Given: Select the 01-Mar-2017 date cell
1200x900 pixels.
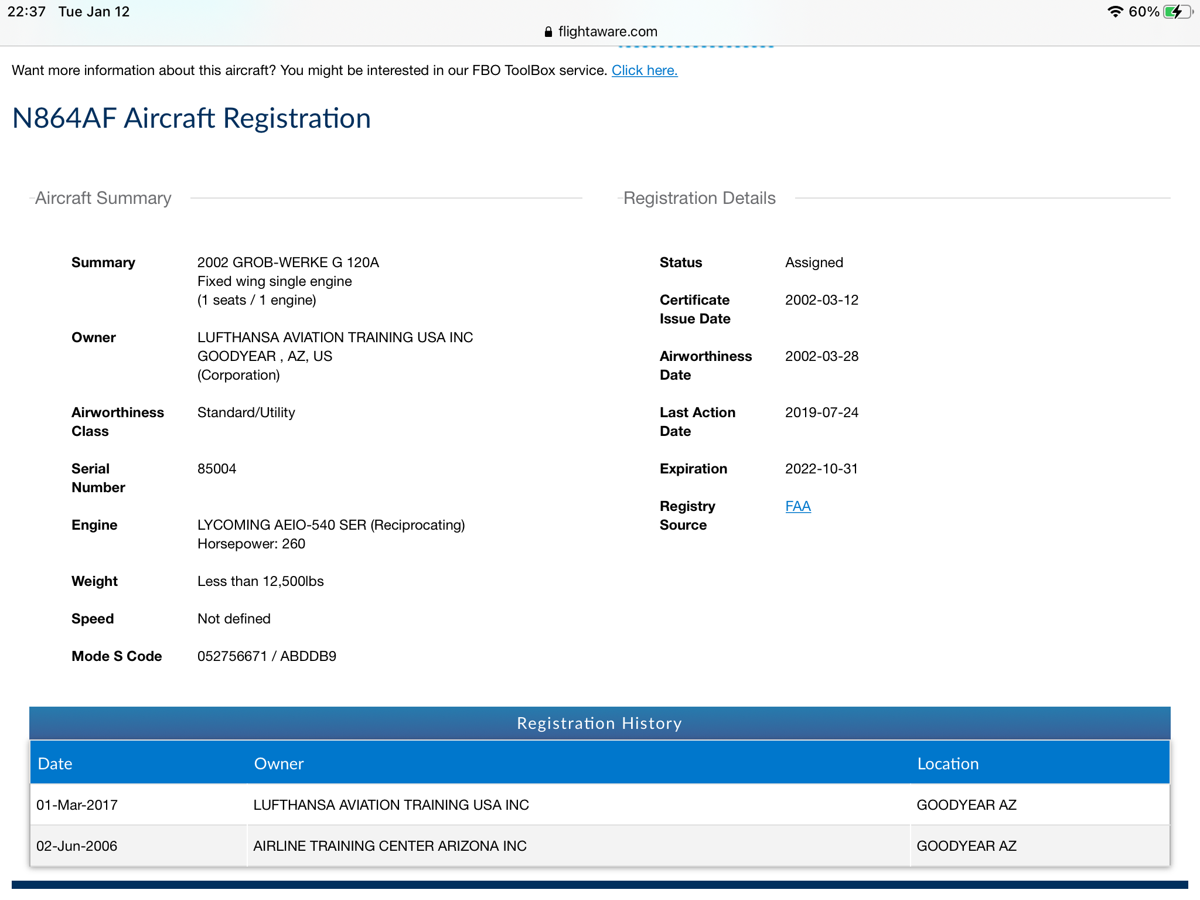Looking at the screenshot, I should point(77,804).
